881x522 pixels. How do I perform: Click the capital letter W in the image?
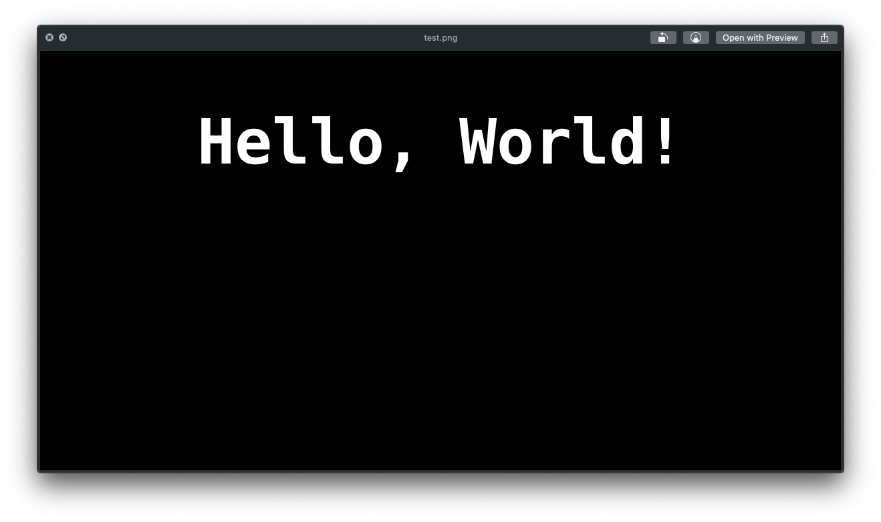pyautogui.click(x=480, y=142)
